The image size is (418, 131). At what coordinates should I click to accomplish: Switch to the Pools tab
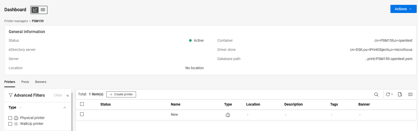pyautogui.click(x=25, y=82)
